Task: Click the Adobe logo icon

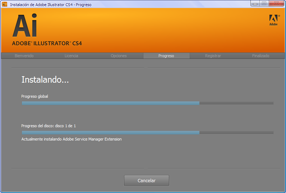Action: point(274,20)
